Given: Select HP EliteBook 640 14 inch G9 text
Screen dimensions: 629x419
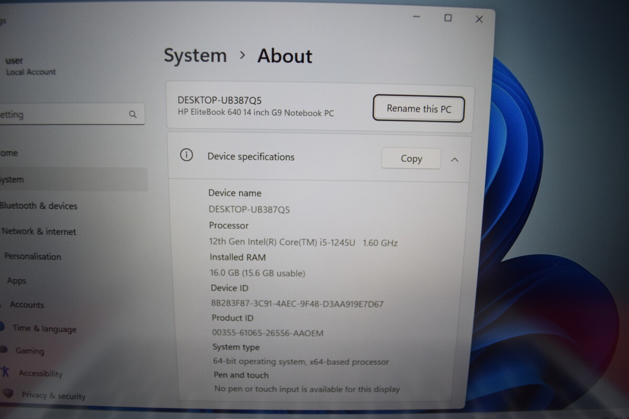Looking at the screenshot, I should point(256,113).
